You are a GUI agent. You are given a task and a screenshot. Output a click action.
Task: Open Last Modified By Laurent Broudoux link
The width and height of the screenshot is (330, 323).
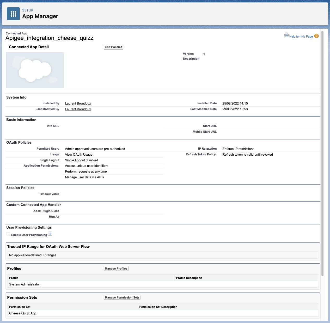[x=78, y=109]
